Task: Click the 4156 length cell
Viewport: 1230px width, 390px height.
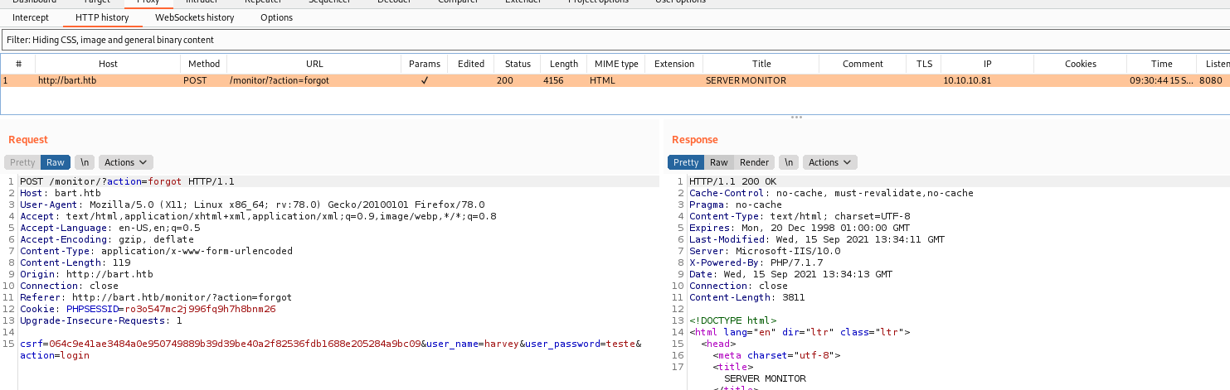Action: coord(554,80)
